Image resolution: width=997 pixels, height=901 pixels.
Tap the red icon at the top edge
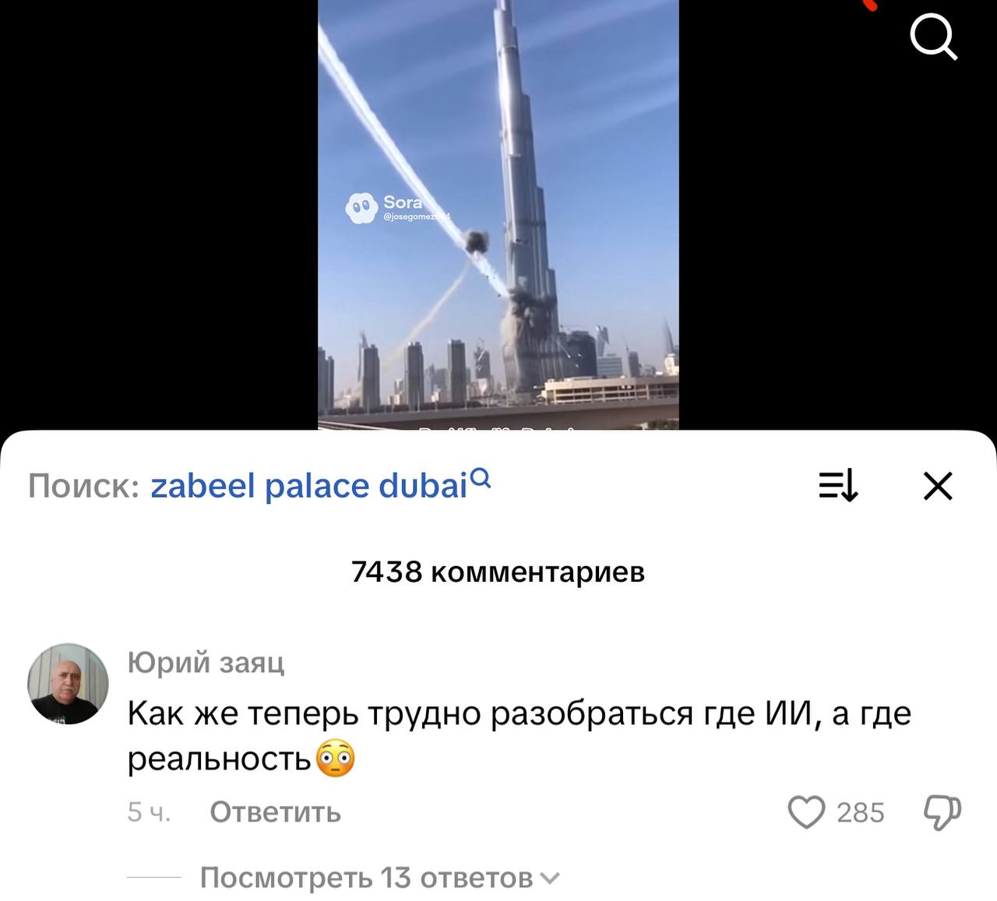[x=869, y=4]
